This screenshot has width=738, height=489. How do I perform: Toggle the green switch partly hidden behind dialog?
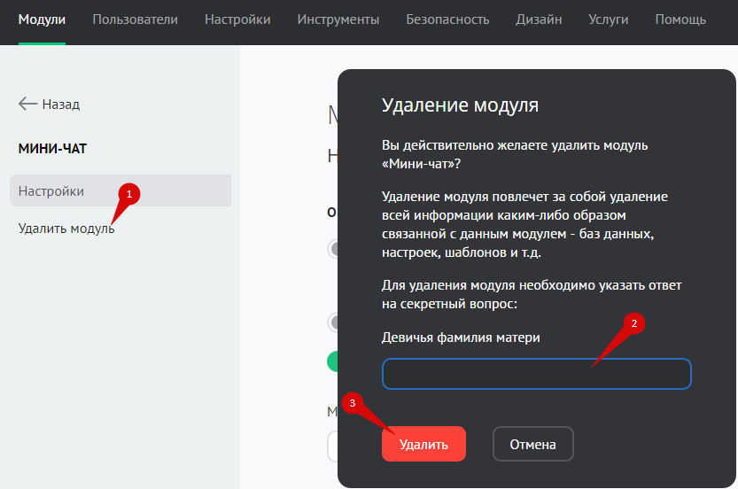coord(333,361)
